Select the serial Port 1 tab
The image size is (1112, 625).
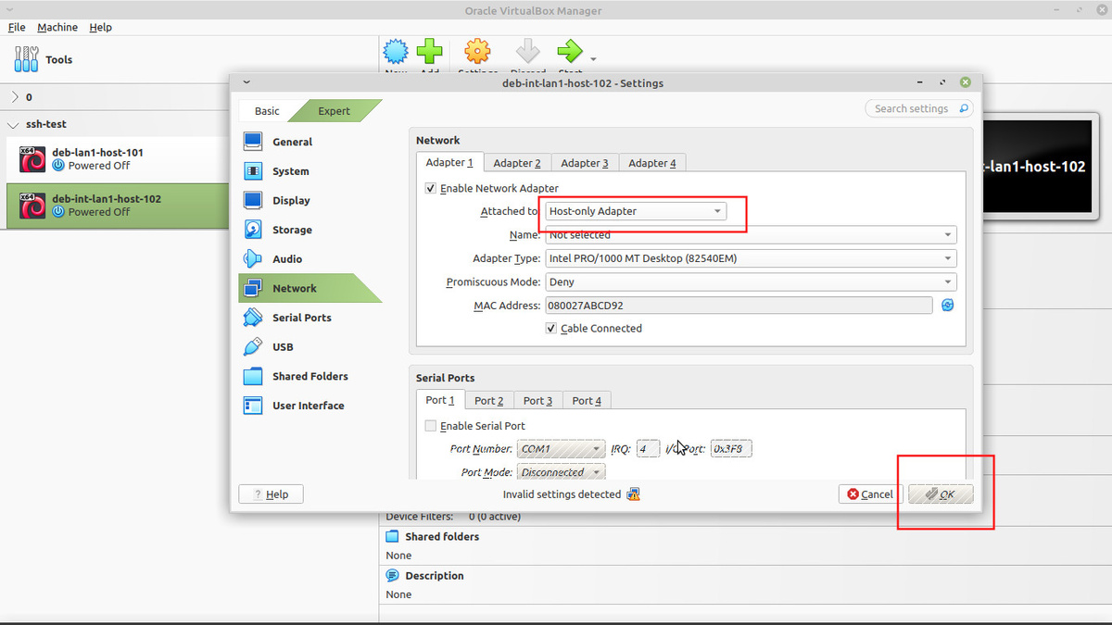click(440, 400)
